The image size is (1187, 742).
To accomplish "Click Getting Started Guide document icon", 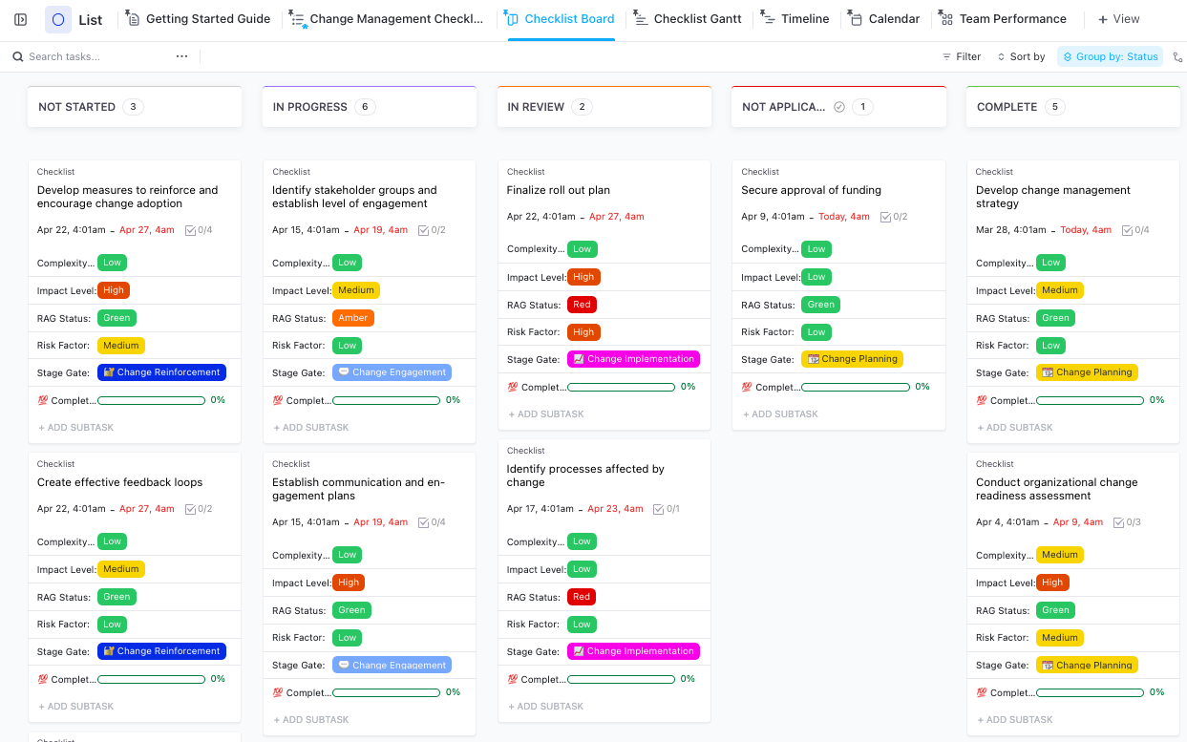I will point(133,19).
